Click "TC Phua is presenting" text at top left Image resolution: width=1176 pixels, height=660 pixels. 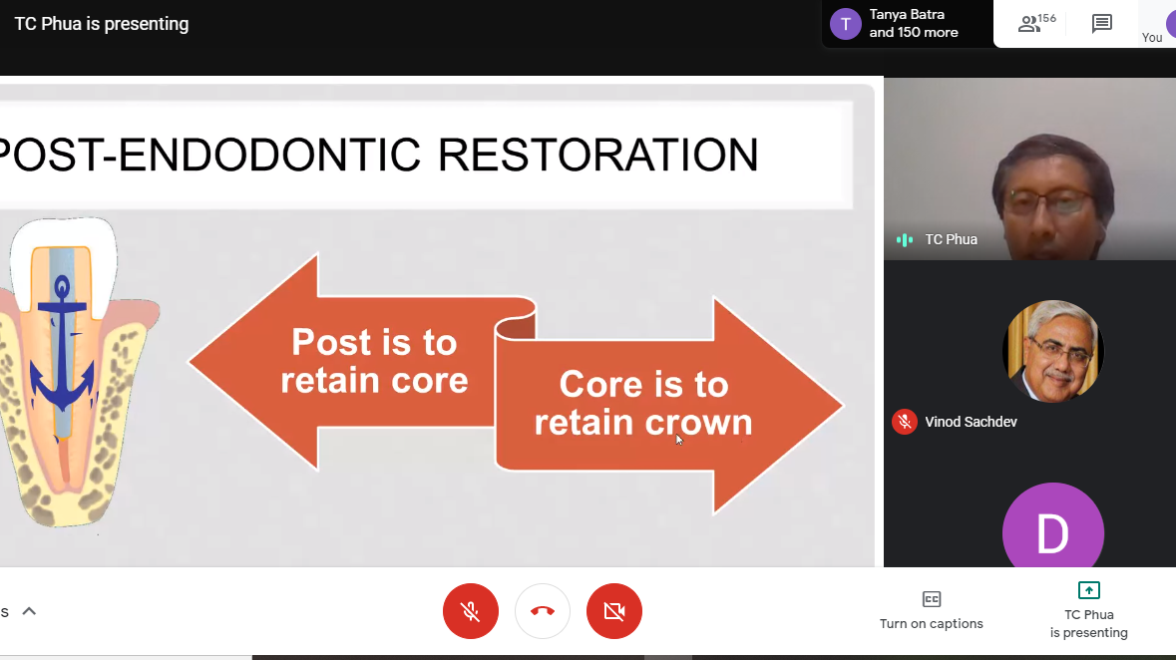[x=101, y=24]
